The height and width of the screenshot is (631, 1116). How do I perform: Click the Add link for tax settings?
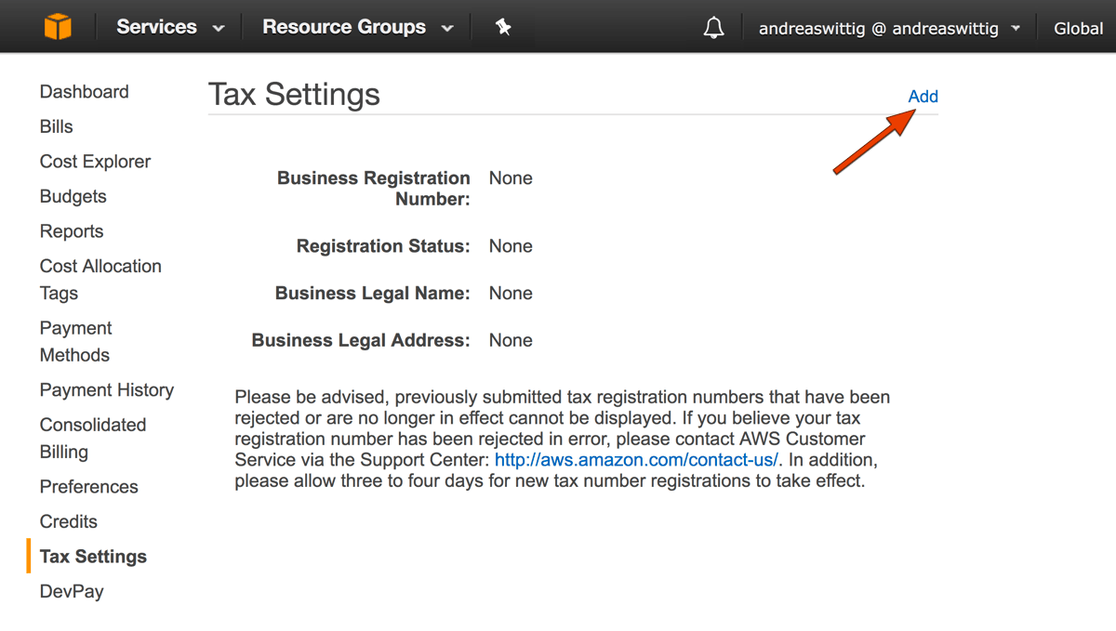click(923, 97)
